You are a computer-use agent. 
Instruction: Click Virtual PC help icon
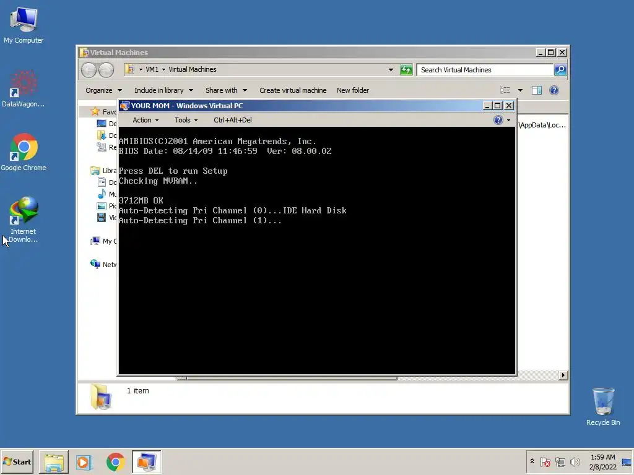click(498, 120)
